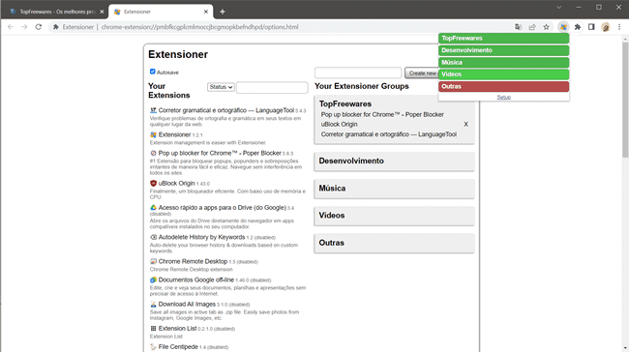Toggle the Vídeos group in the popup
629x352 pixels.
(503, 74)
